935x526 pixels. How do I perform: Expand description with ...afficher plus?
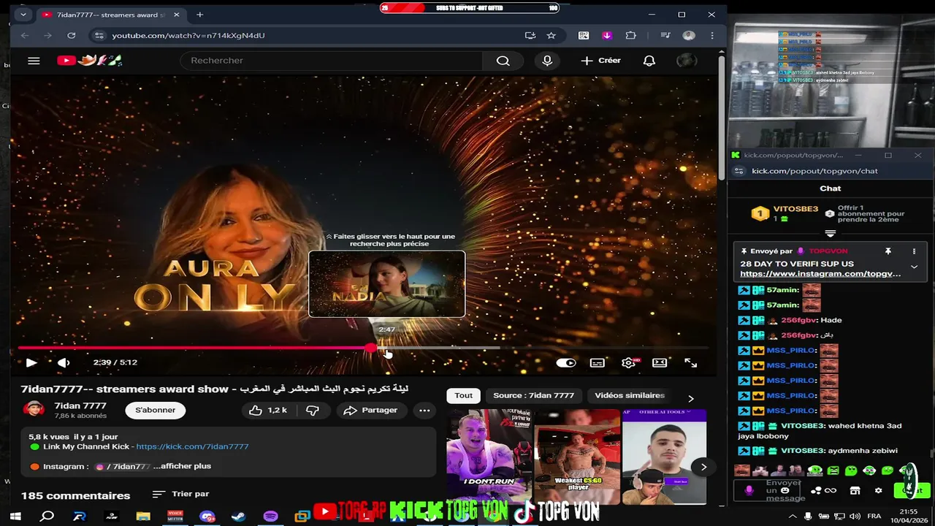click(x=182, y=466)
